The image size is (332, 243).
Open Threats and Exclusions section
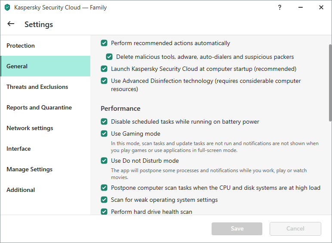(45, 87)
